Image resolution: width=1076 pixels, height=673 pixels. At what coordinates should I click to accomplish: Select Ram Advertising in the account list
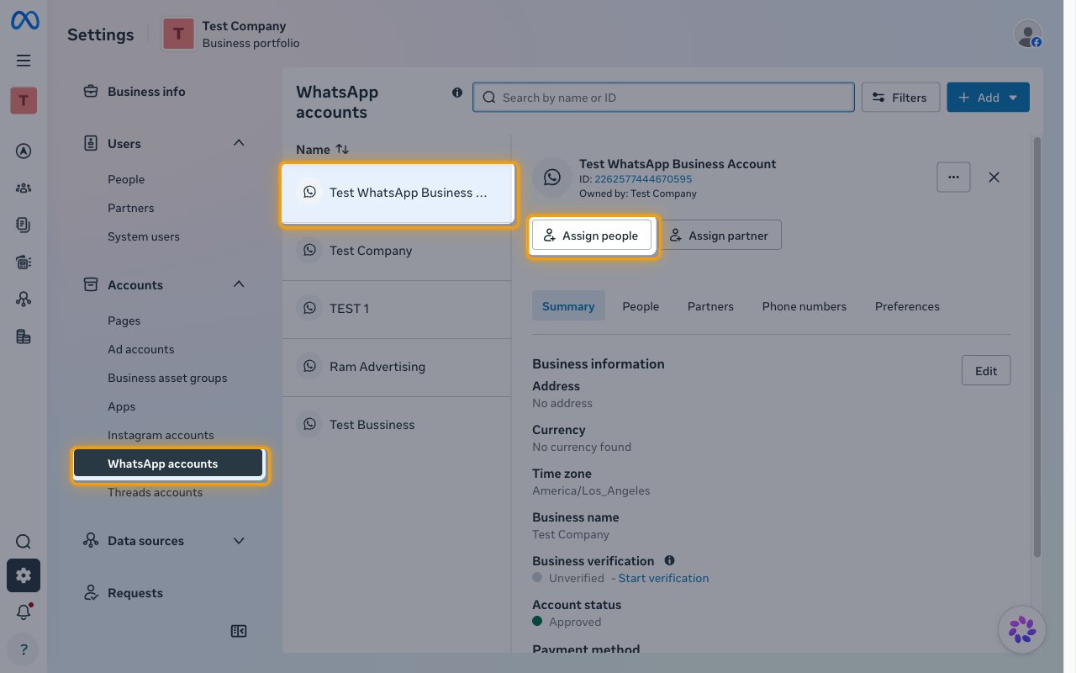397,367
